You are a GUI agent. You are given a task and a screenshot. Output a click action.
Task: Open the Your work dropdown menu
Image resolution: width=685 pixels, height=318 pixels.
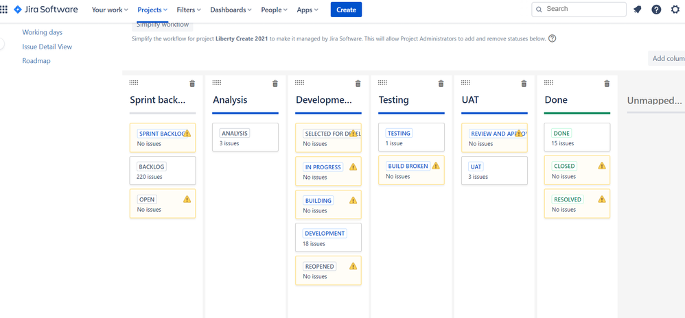(x=110, y=10)
